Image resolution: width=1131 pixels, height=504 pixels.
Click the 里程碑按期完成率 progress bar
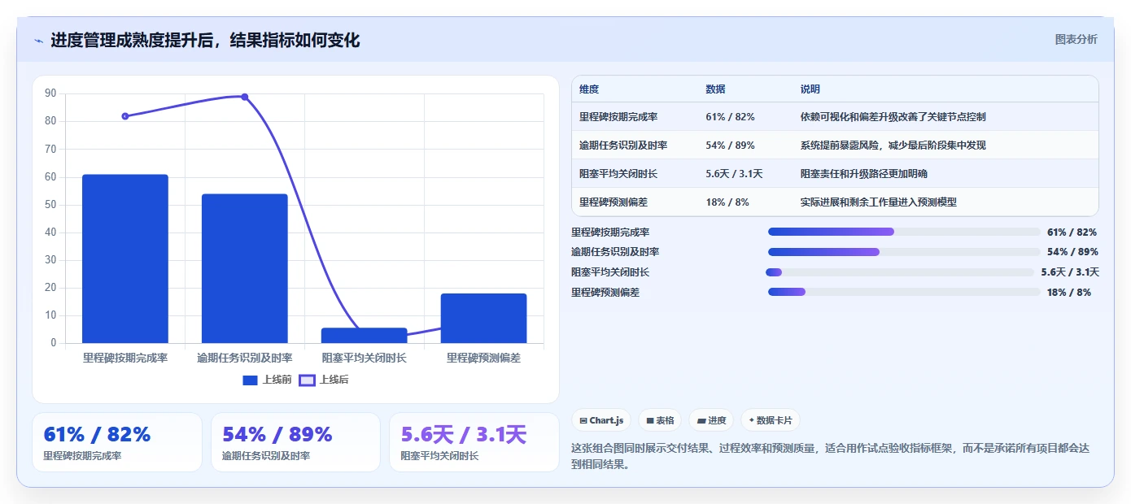(x=904, y=232)
